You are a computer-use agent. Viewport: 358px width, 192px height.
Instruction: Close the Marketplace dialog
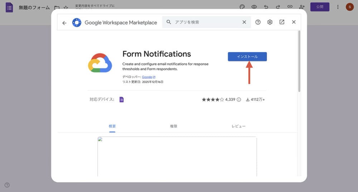(x=294, y=22)
